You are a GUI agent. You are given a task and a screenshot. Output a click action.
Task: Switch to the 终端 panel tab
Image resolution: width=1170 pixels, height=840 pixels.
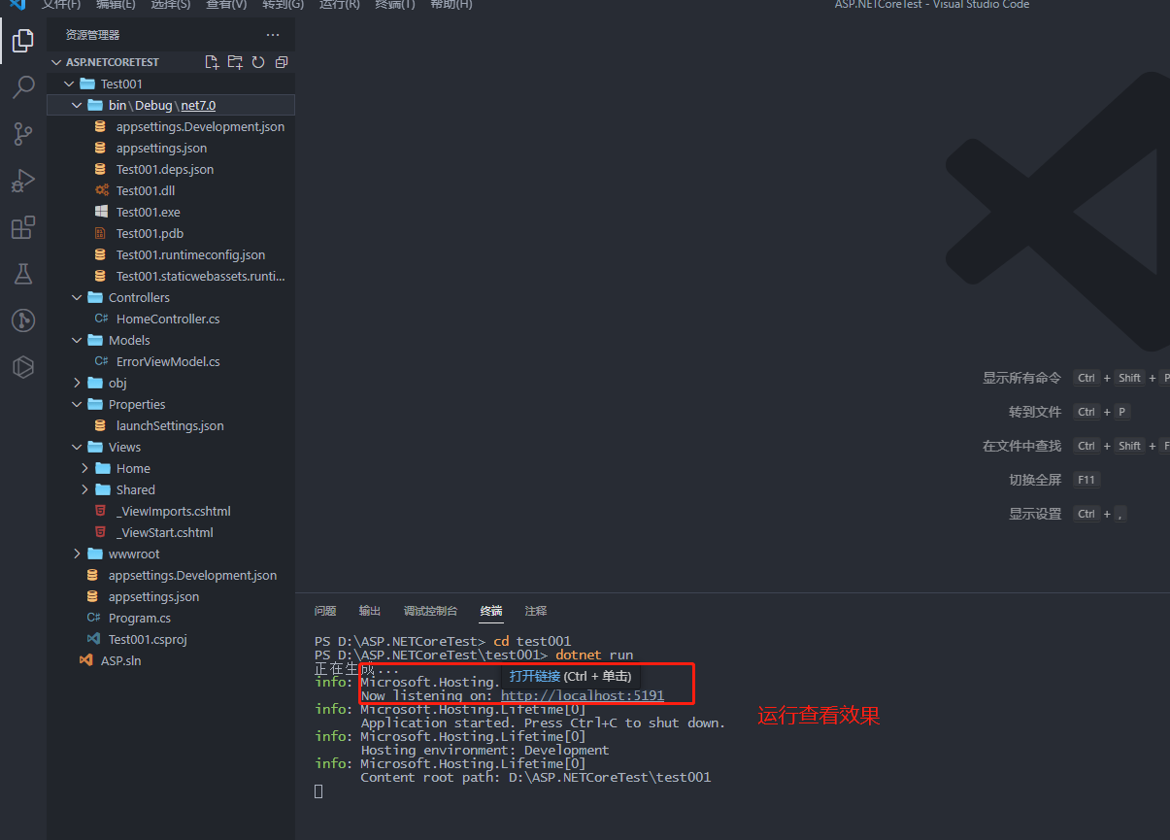[491, 611]
